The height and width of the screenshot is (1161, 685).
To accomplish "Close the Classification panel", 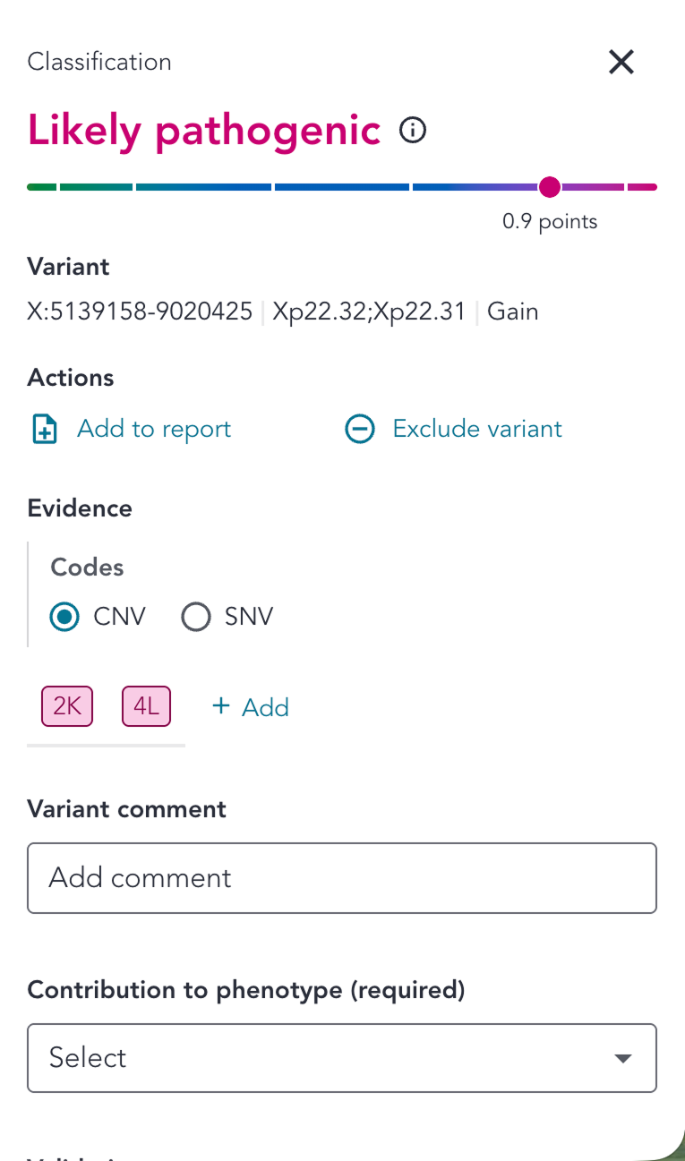I will 621,63.
